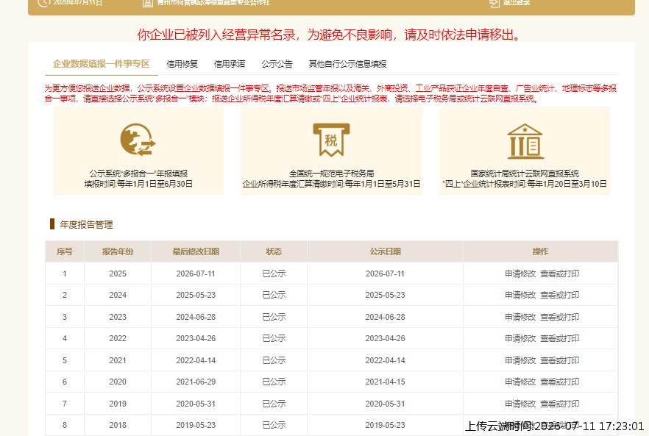Click 查看或打印 for the 2019 report
This screenshot has height=436, width=649.
[560, 404]
